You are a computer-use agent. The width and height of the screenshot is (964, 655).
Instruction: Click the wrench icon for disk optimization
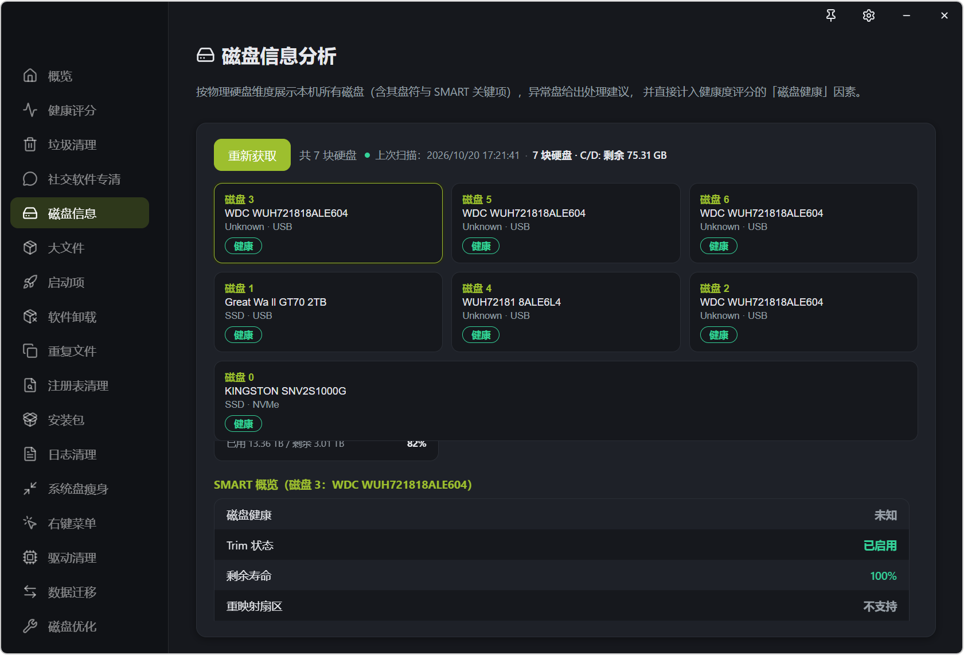(x=30, y=626)
